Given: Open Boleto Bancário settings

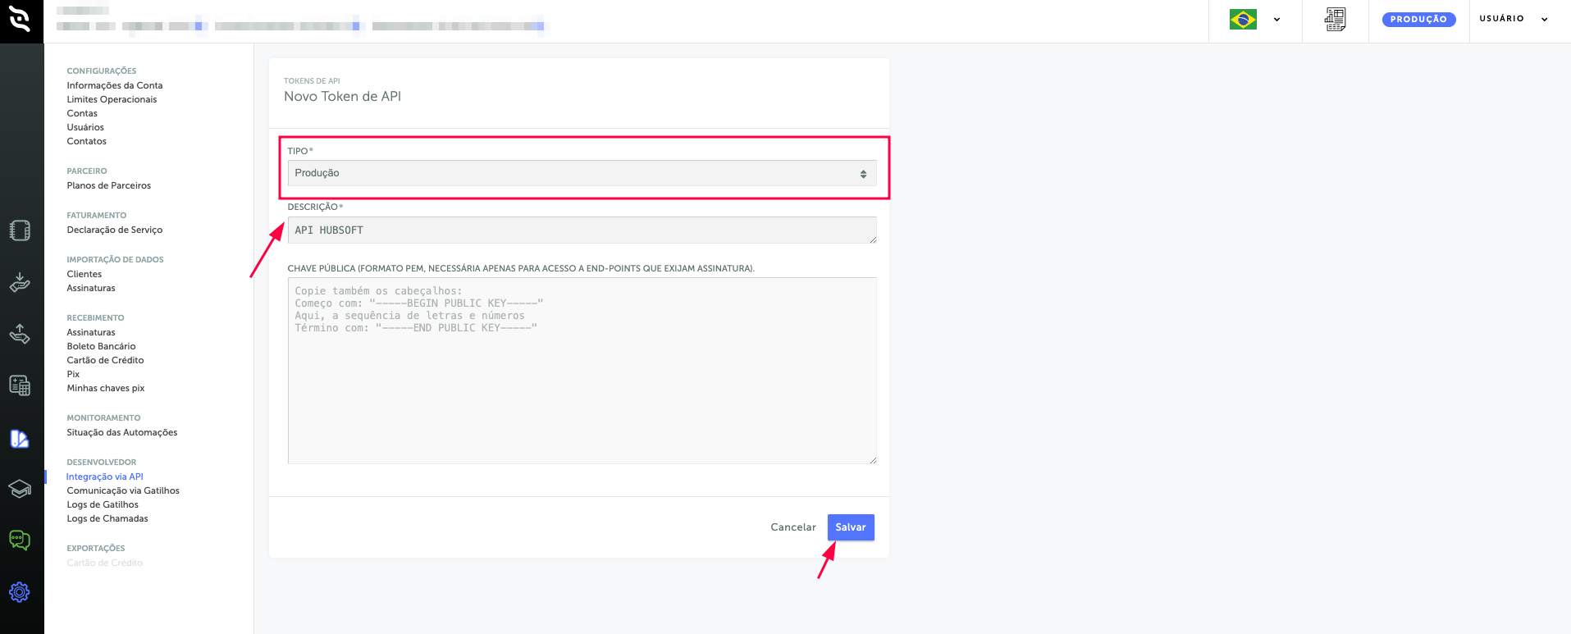Looking at the screenshot, I should pyautogui.click(x=101, y=346).
